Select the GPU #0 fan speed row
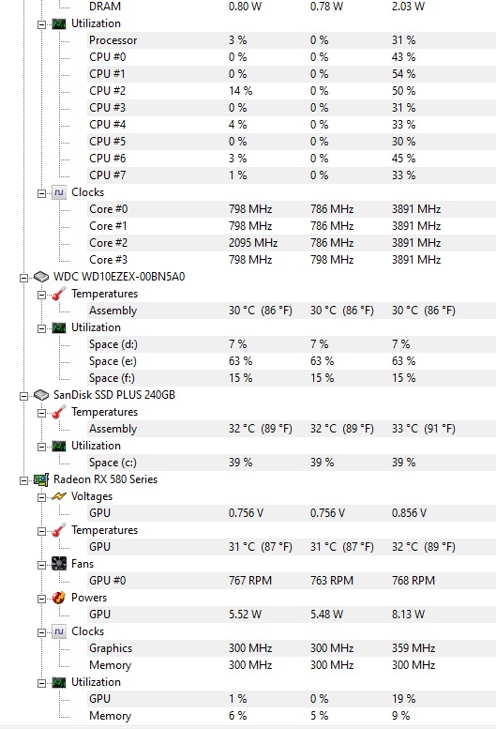The height and width of the screenshot is (729, 496). click(292, 580)
